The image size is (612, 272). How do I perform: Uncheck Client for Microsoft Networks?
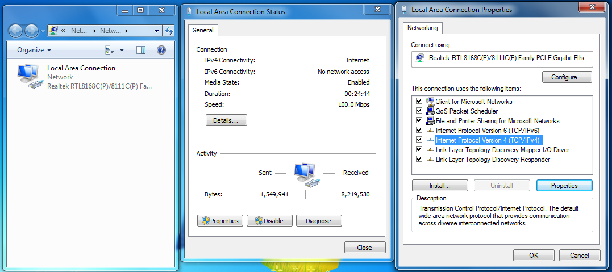click(419, 102)
